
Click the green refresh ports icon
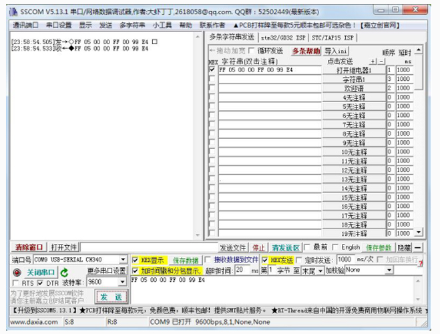(x=64, y=273)
